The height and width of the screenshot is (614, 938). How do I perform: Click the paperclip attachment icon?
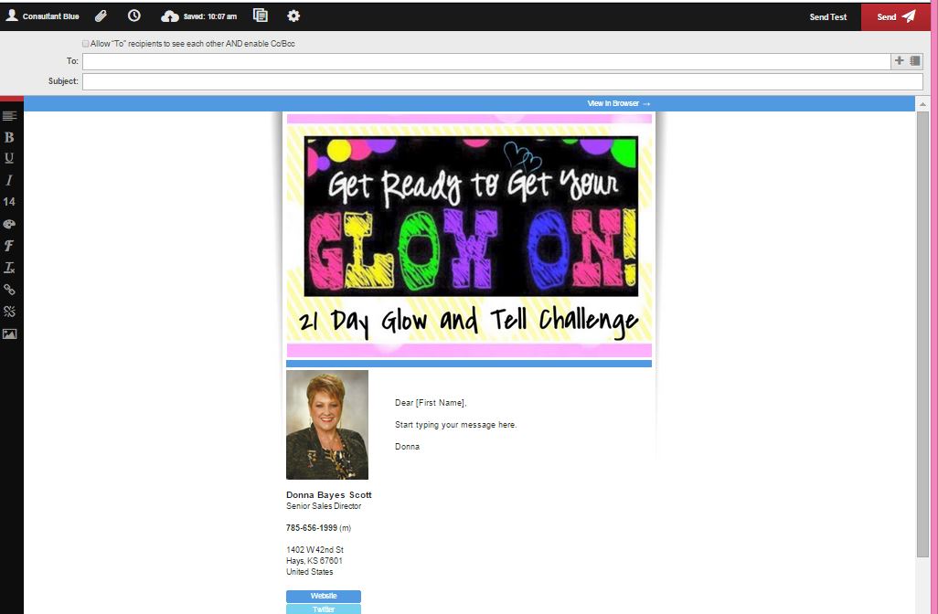[101, 16]
